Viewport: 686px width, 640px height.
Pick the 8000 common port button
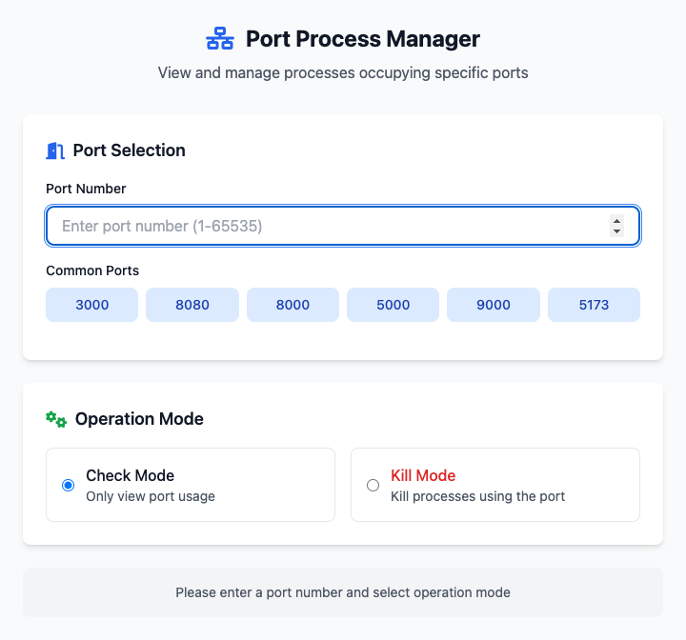coord(293,305)
